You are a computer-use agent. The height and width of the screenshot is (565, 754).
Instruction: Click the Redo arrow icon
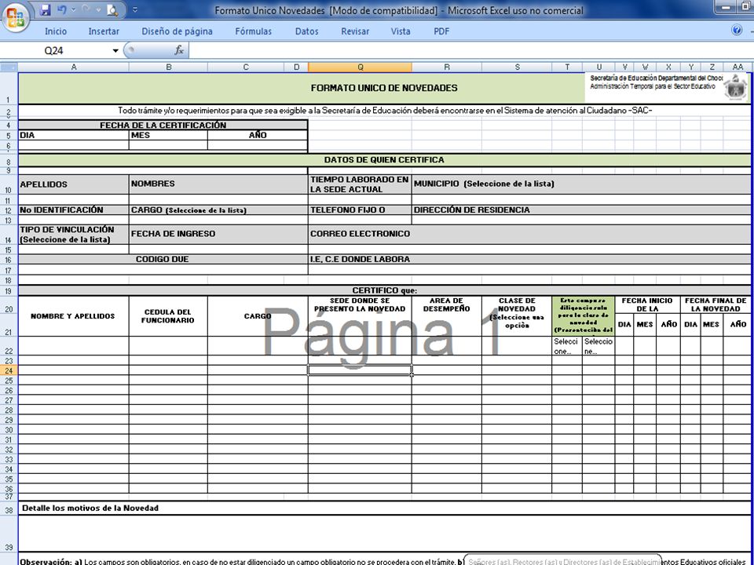pyautogui.click(x=87, y=9)
